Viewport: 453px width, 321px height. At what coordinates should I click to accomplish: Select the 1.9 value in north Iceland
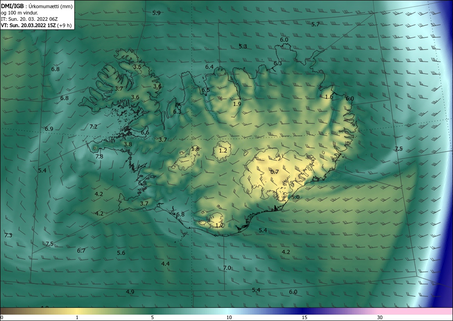coord(237,104)
